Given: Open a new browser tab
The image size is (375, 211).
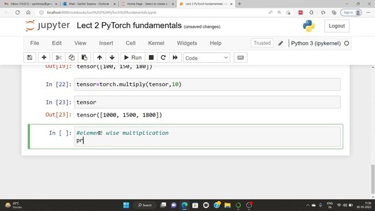Looking at the screenshot, I should pos(240,4).
